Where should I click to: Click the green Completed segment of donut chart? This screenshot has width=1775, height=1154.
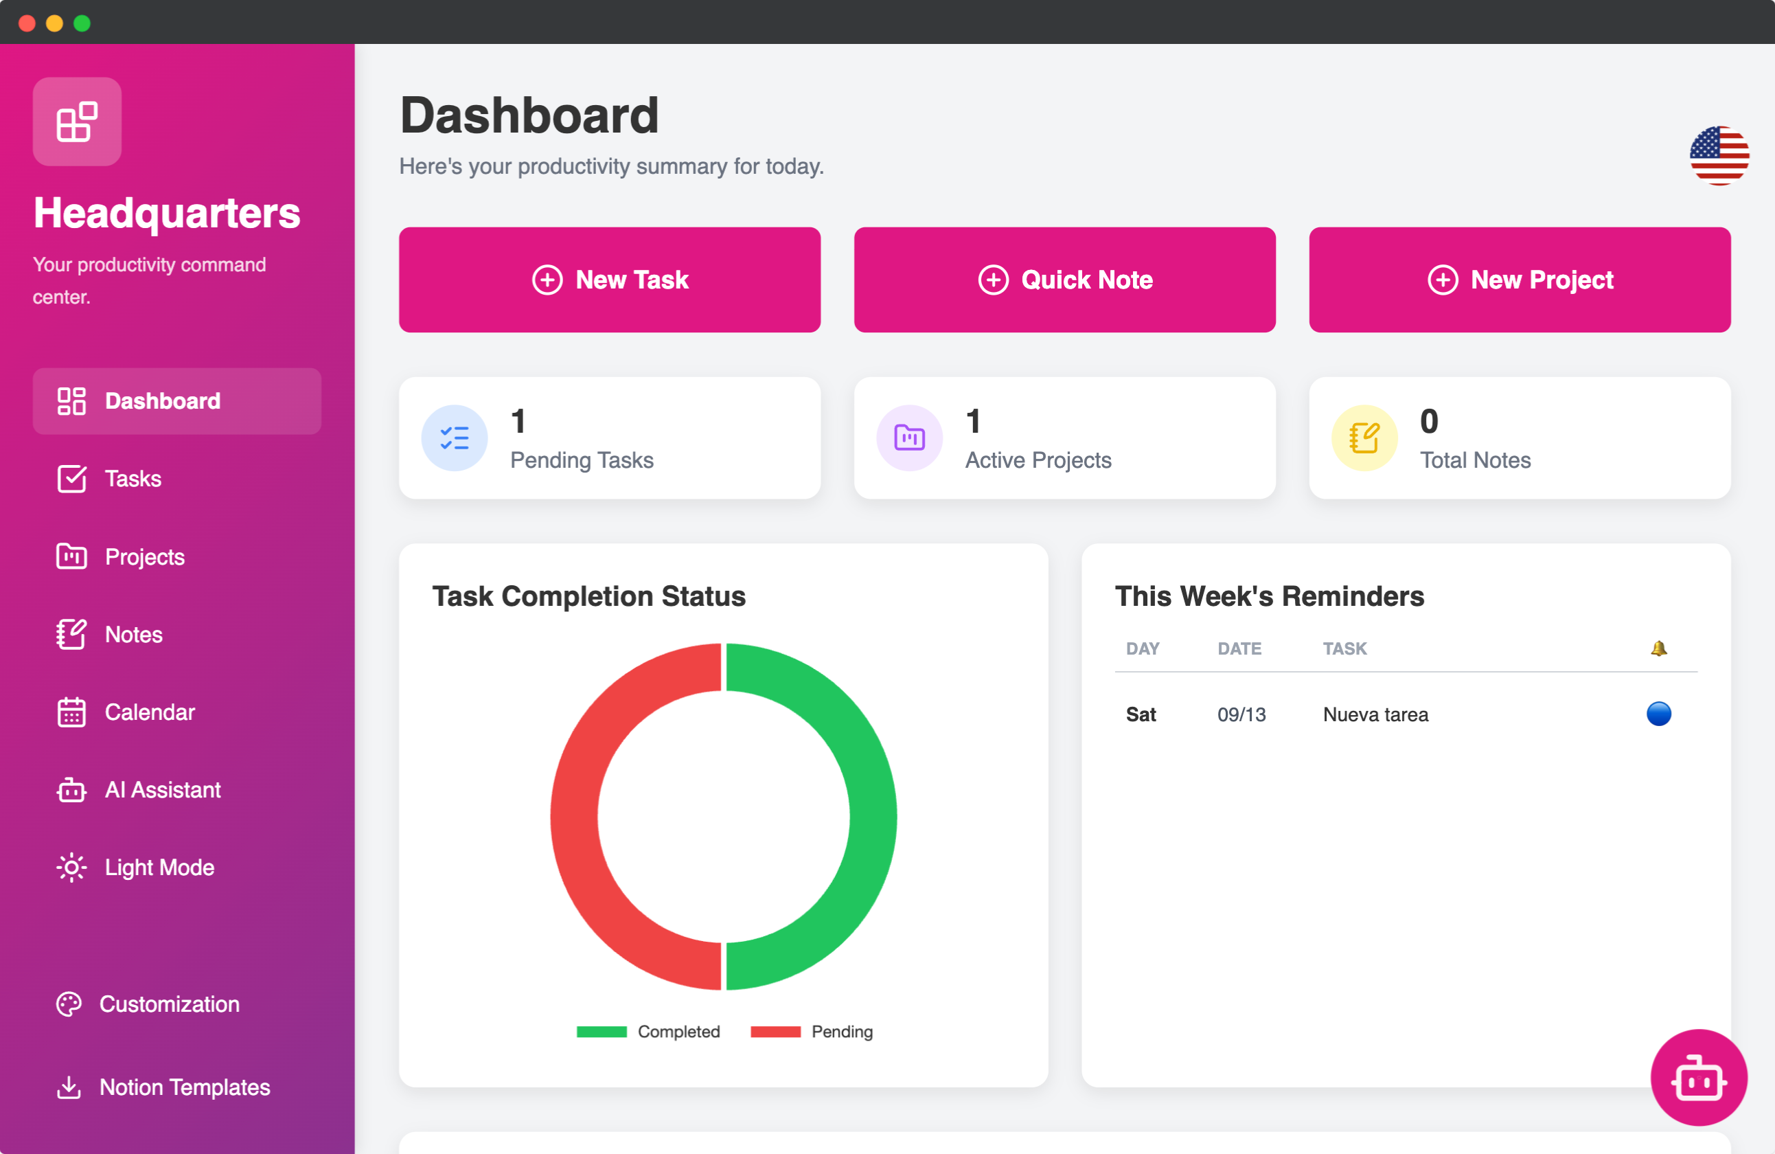point(873,817)
